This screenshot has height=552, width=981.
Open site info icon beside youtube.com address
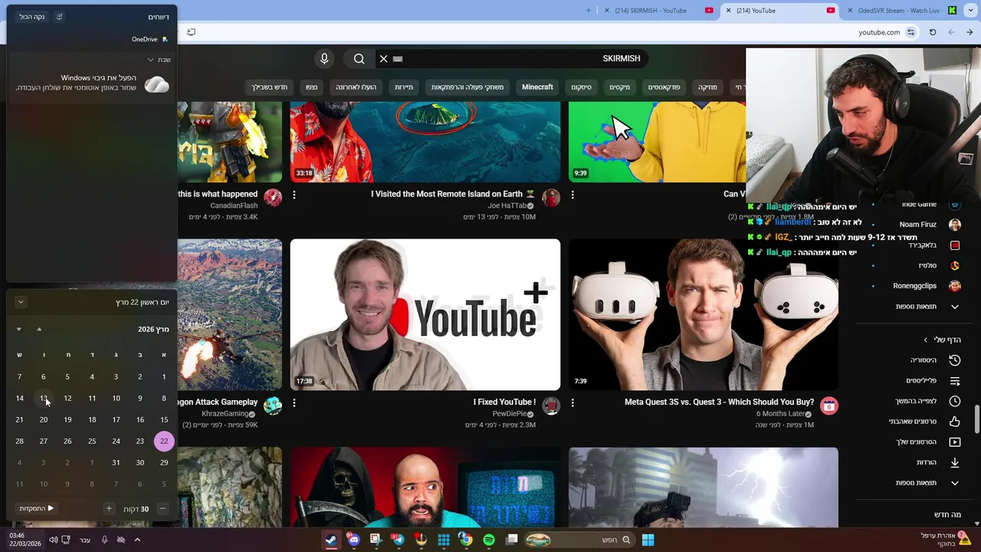click(x=910, y=32)
